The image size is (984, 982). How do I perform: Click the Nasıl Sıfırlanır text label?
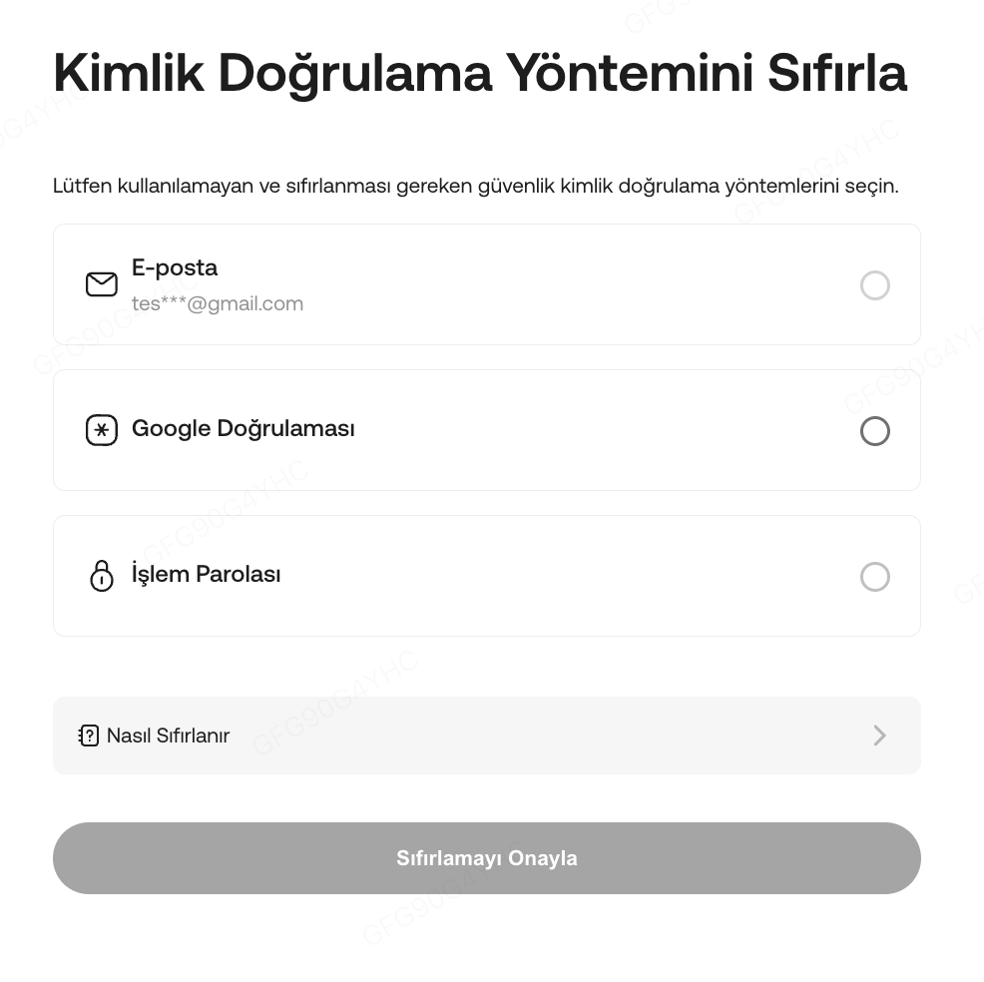[x=168, y=736]
